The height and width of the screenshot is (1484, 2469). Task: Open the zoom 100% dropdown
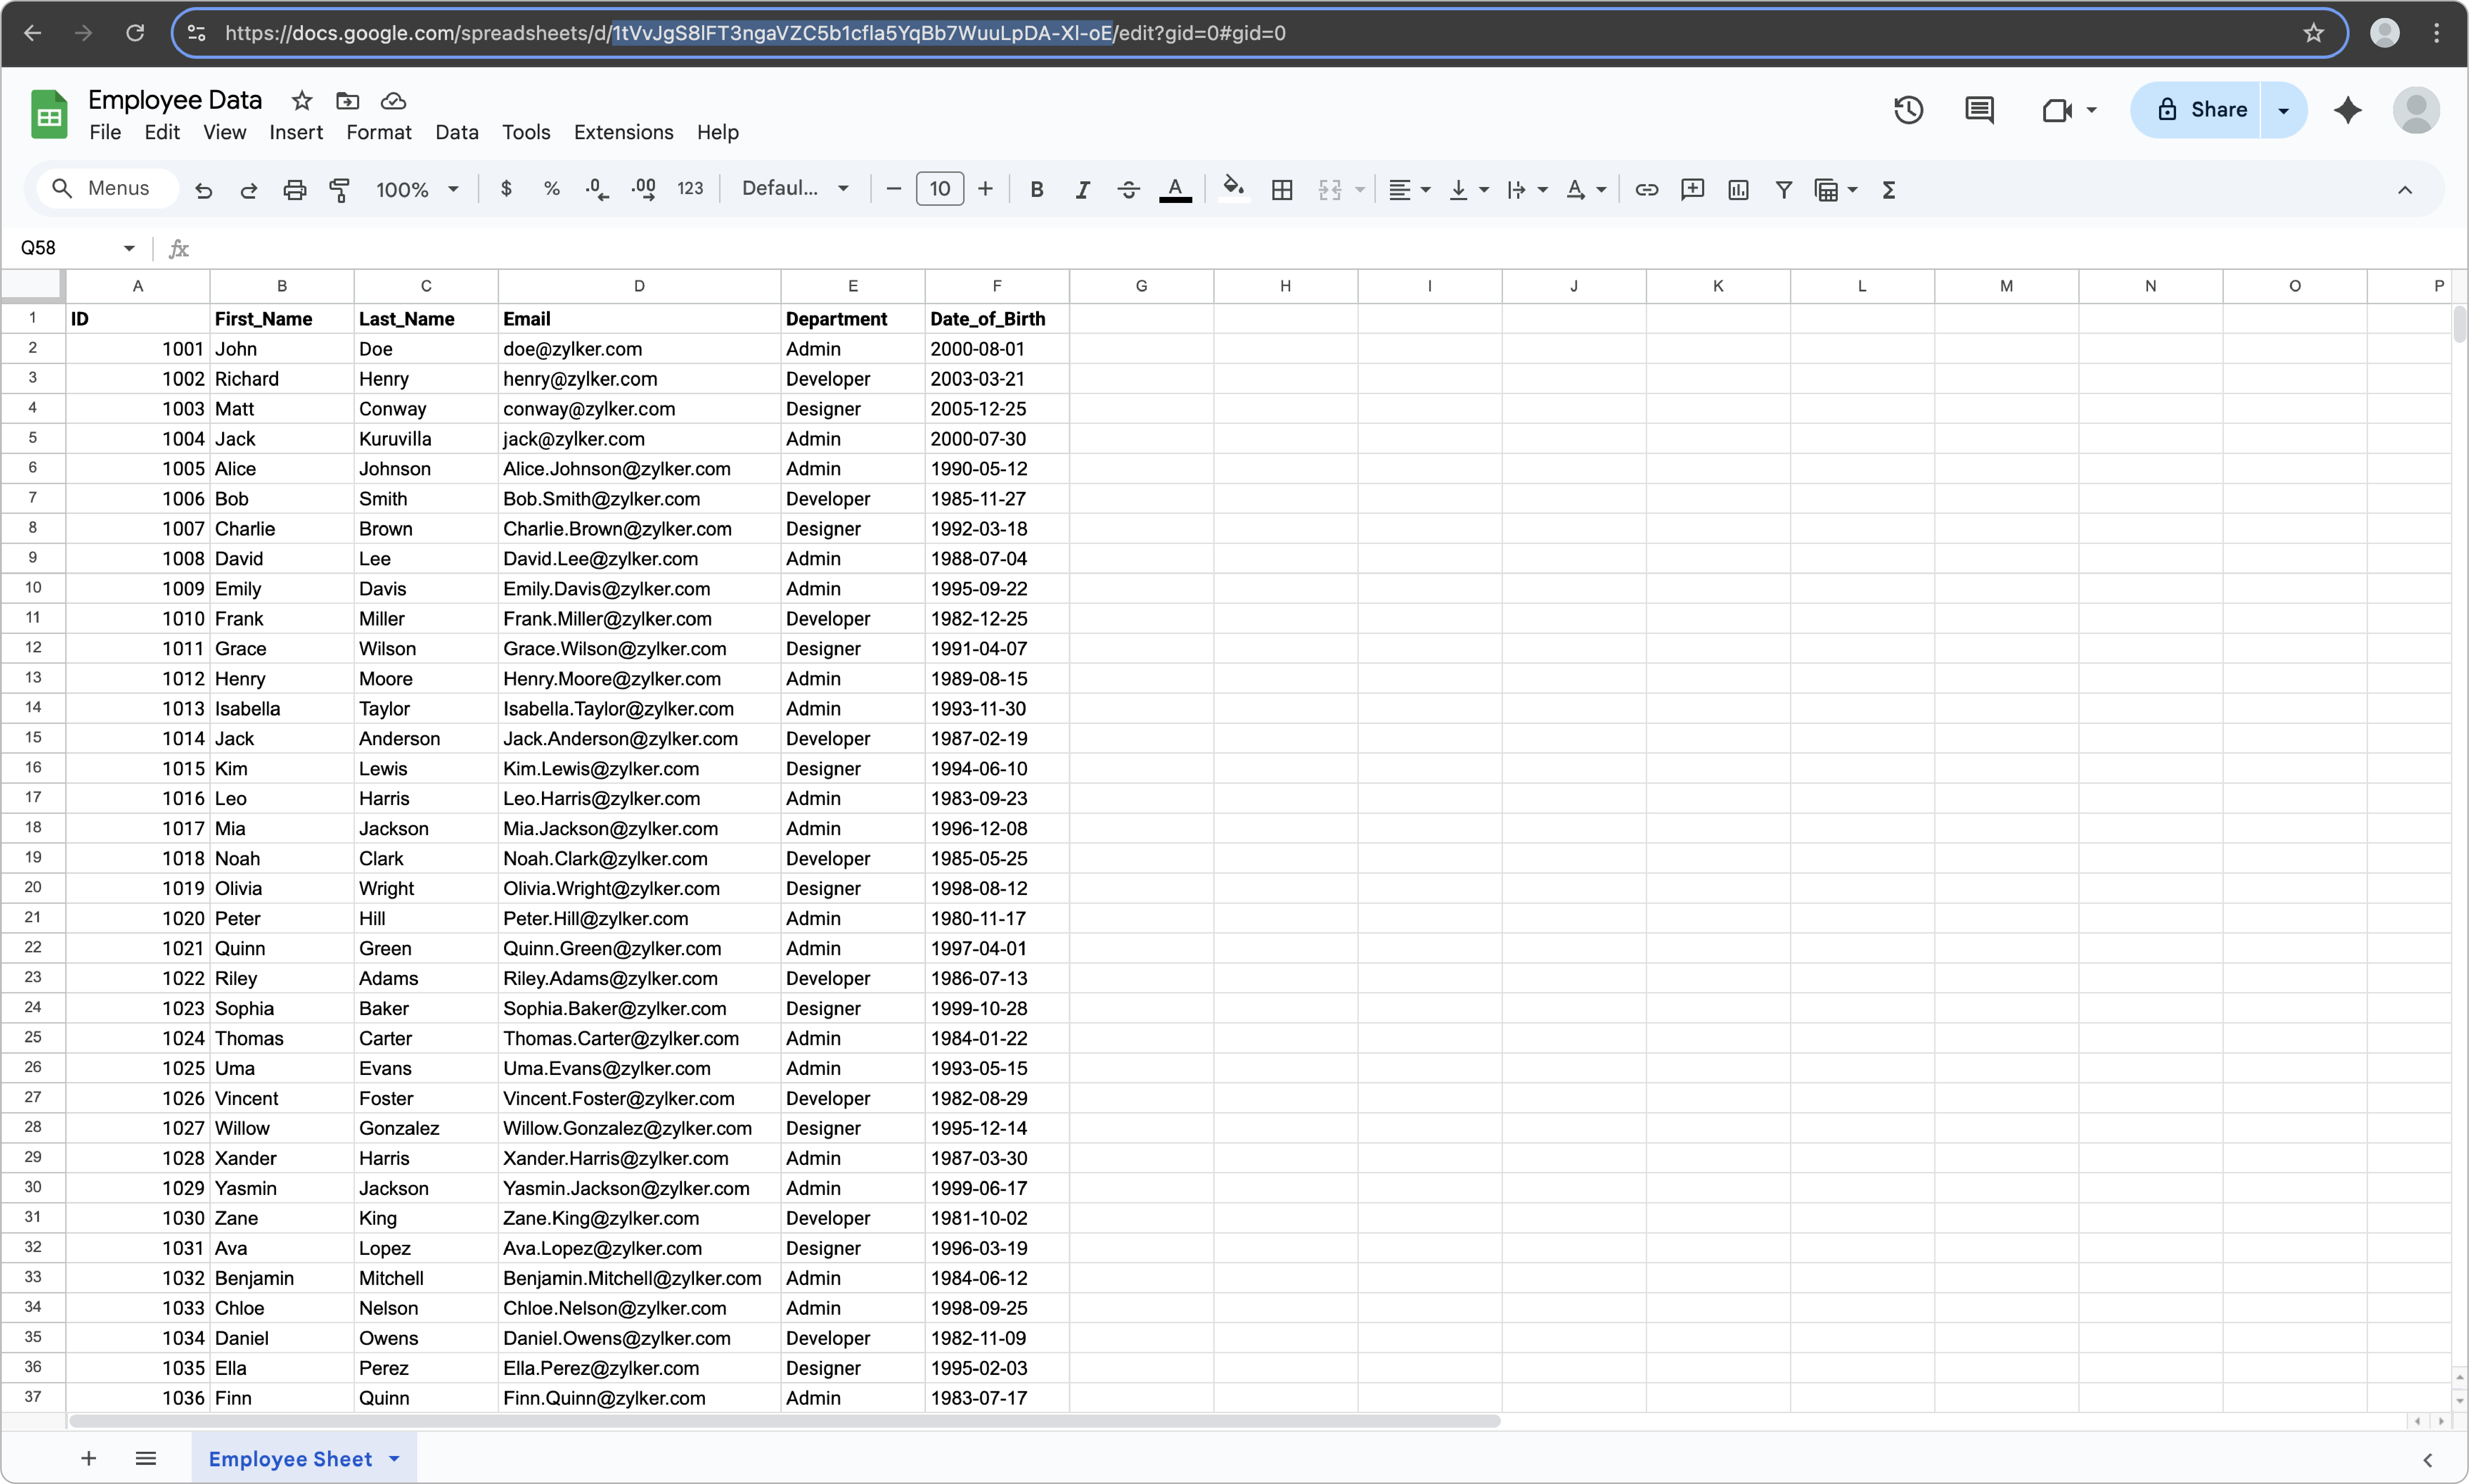click(x=416, y=189)
